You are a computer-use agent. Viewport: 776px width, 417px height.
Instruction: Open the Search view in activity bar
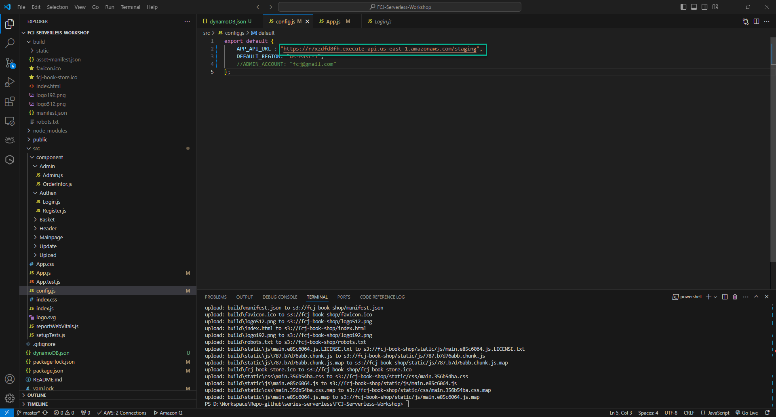pyautogui.click(x=10, y=43)
